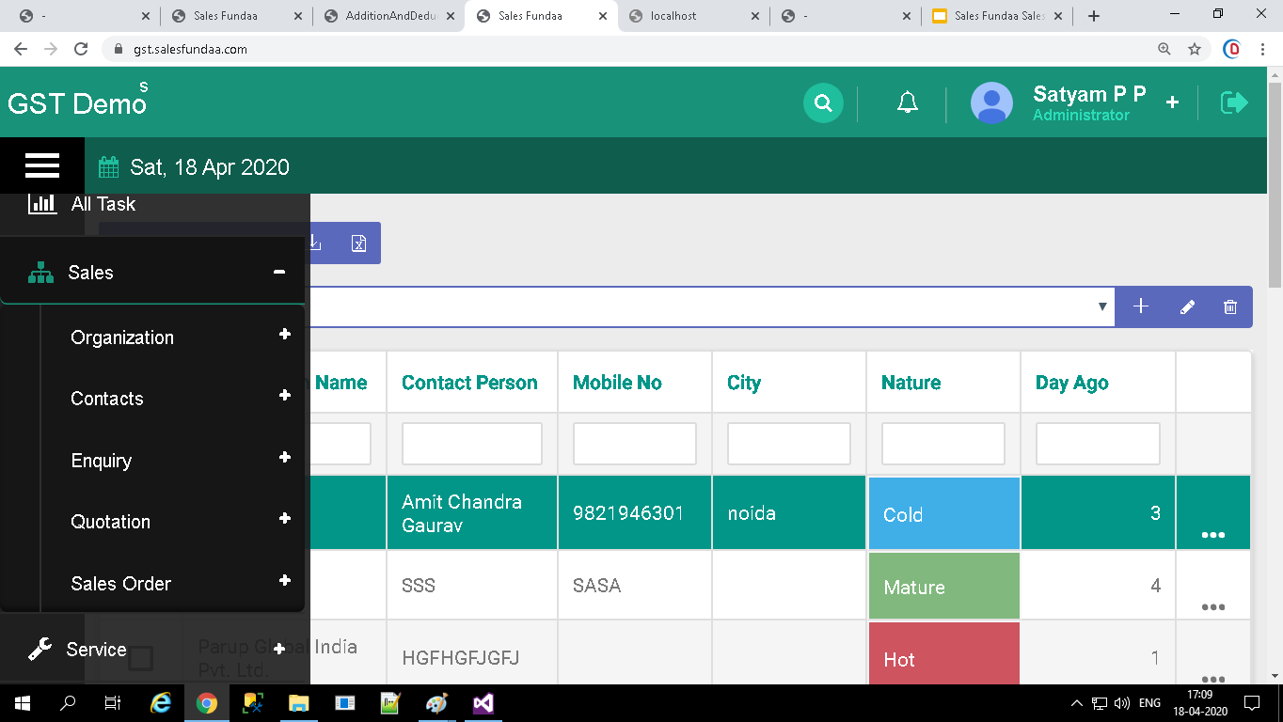
Task: Click the logout icon in header
Action: [1233, 102]
